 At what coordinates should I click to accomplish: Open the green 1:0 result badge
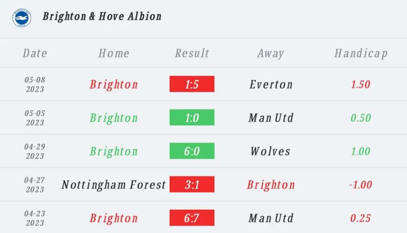[192, 117]
